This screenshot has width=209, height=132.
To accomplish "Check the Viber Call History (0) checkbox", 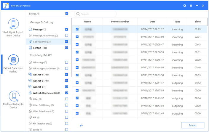I will (x=67, y=105).
